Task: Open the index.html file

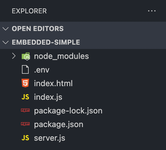Action: (x=53, y=83)
